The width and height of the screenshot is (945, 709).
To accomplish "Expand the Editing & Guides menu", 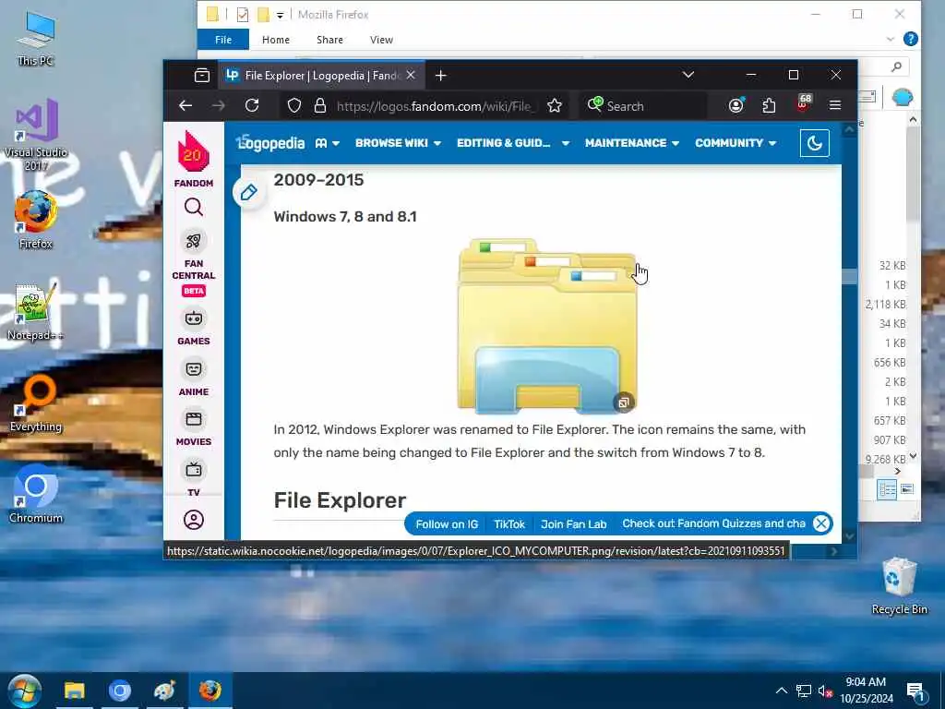I will tap(512, 143).
